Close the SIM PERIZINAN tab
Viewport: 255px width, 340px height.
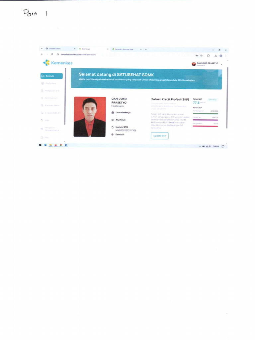coord(75,49)
